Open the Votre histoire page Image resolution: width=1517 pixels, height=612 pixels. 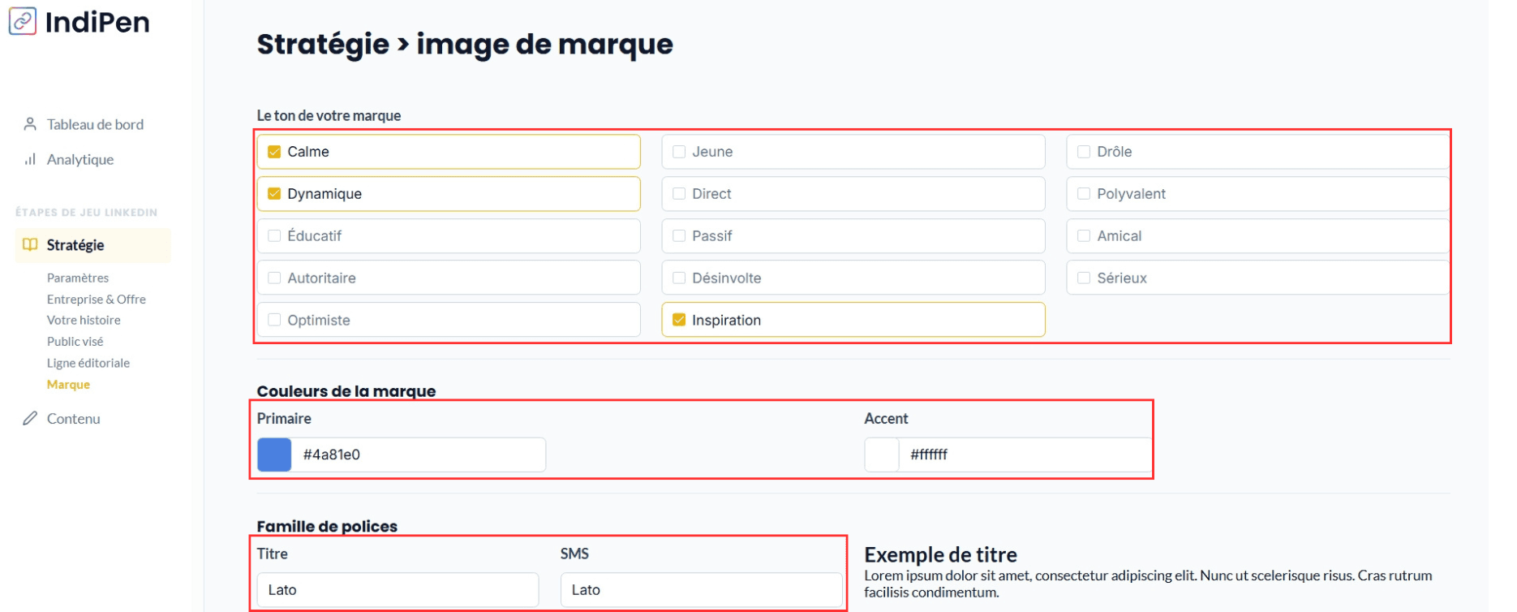(x=84, y=321)
